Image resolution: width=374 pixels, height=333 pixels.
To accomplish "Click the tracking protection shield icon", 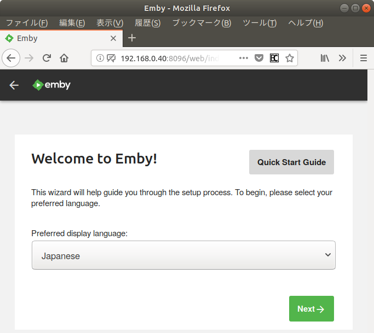I will click(x=111, y=58).
